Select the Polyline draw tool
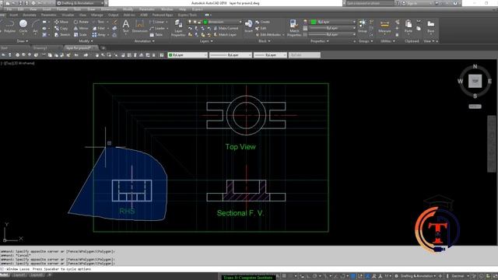 point(9,26)
